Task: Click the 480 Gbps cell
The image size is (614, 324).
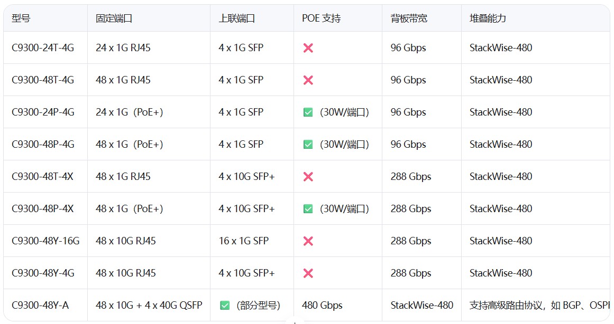Action: [322, 306]
